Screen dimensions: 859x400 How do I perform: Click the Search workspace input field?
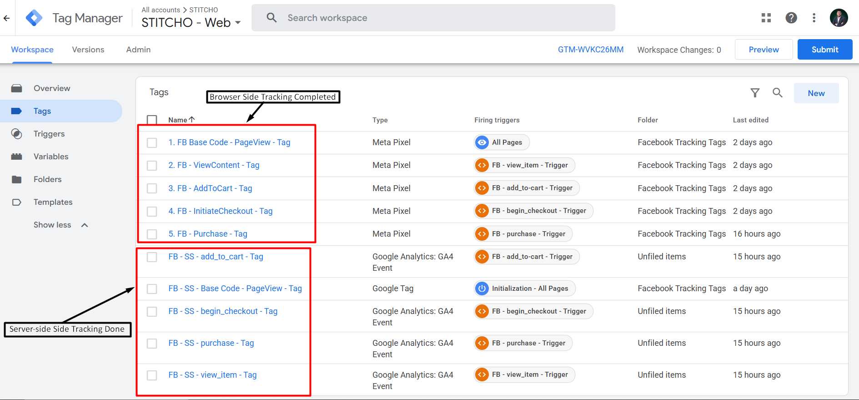[x=433, y=18]
